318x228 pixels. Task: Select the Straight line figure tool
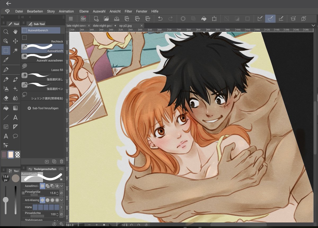[6, 117]
